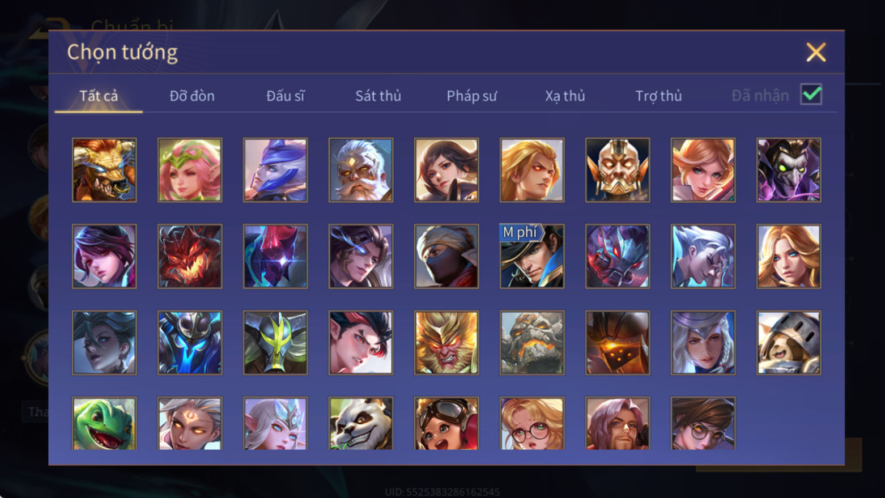Viewport: 885px width, 498px height.
Task: Switch to the Đỡ đòn tab
Action: (x=192, y=96)
